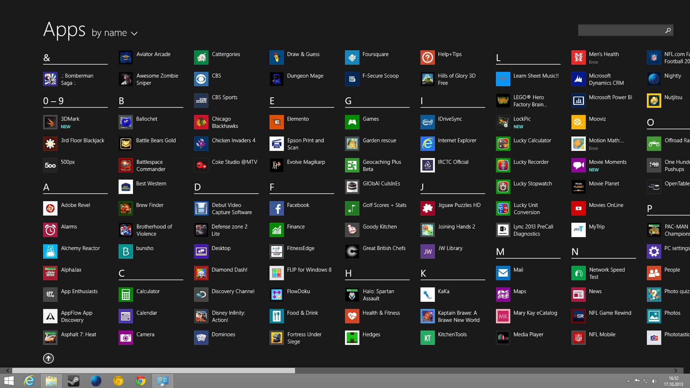Image resolution: width=690 pixels, height=388 pixels.
Task: Open the Chicago Blackhawks app icon
Action: [x=201, y=122]
